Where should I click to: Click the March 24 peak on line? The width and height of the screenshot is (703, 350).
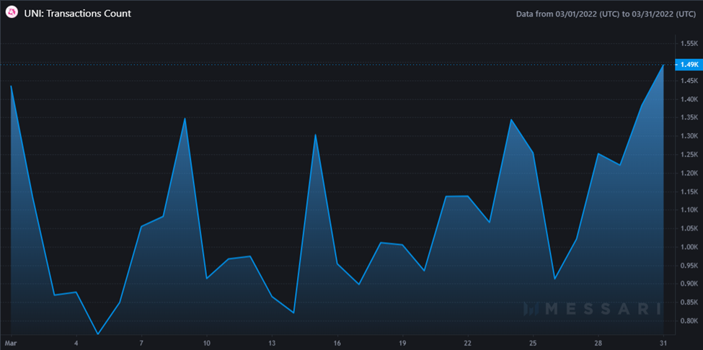511,120
